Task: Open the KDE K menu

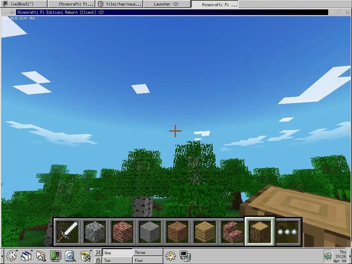Action: pyautogui.click(x=11, y=256)
